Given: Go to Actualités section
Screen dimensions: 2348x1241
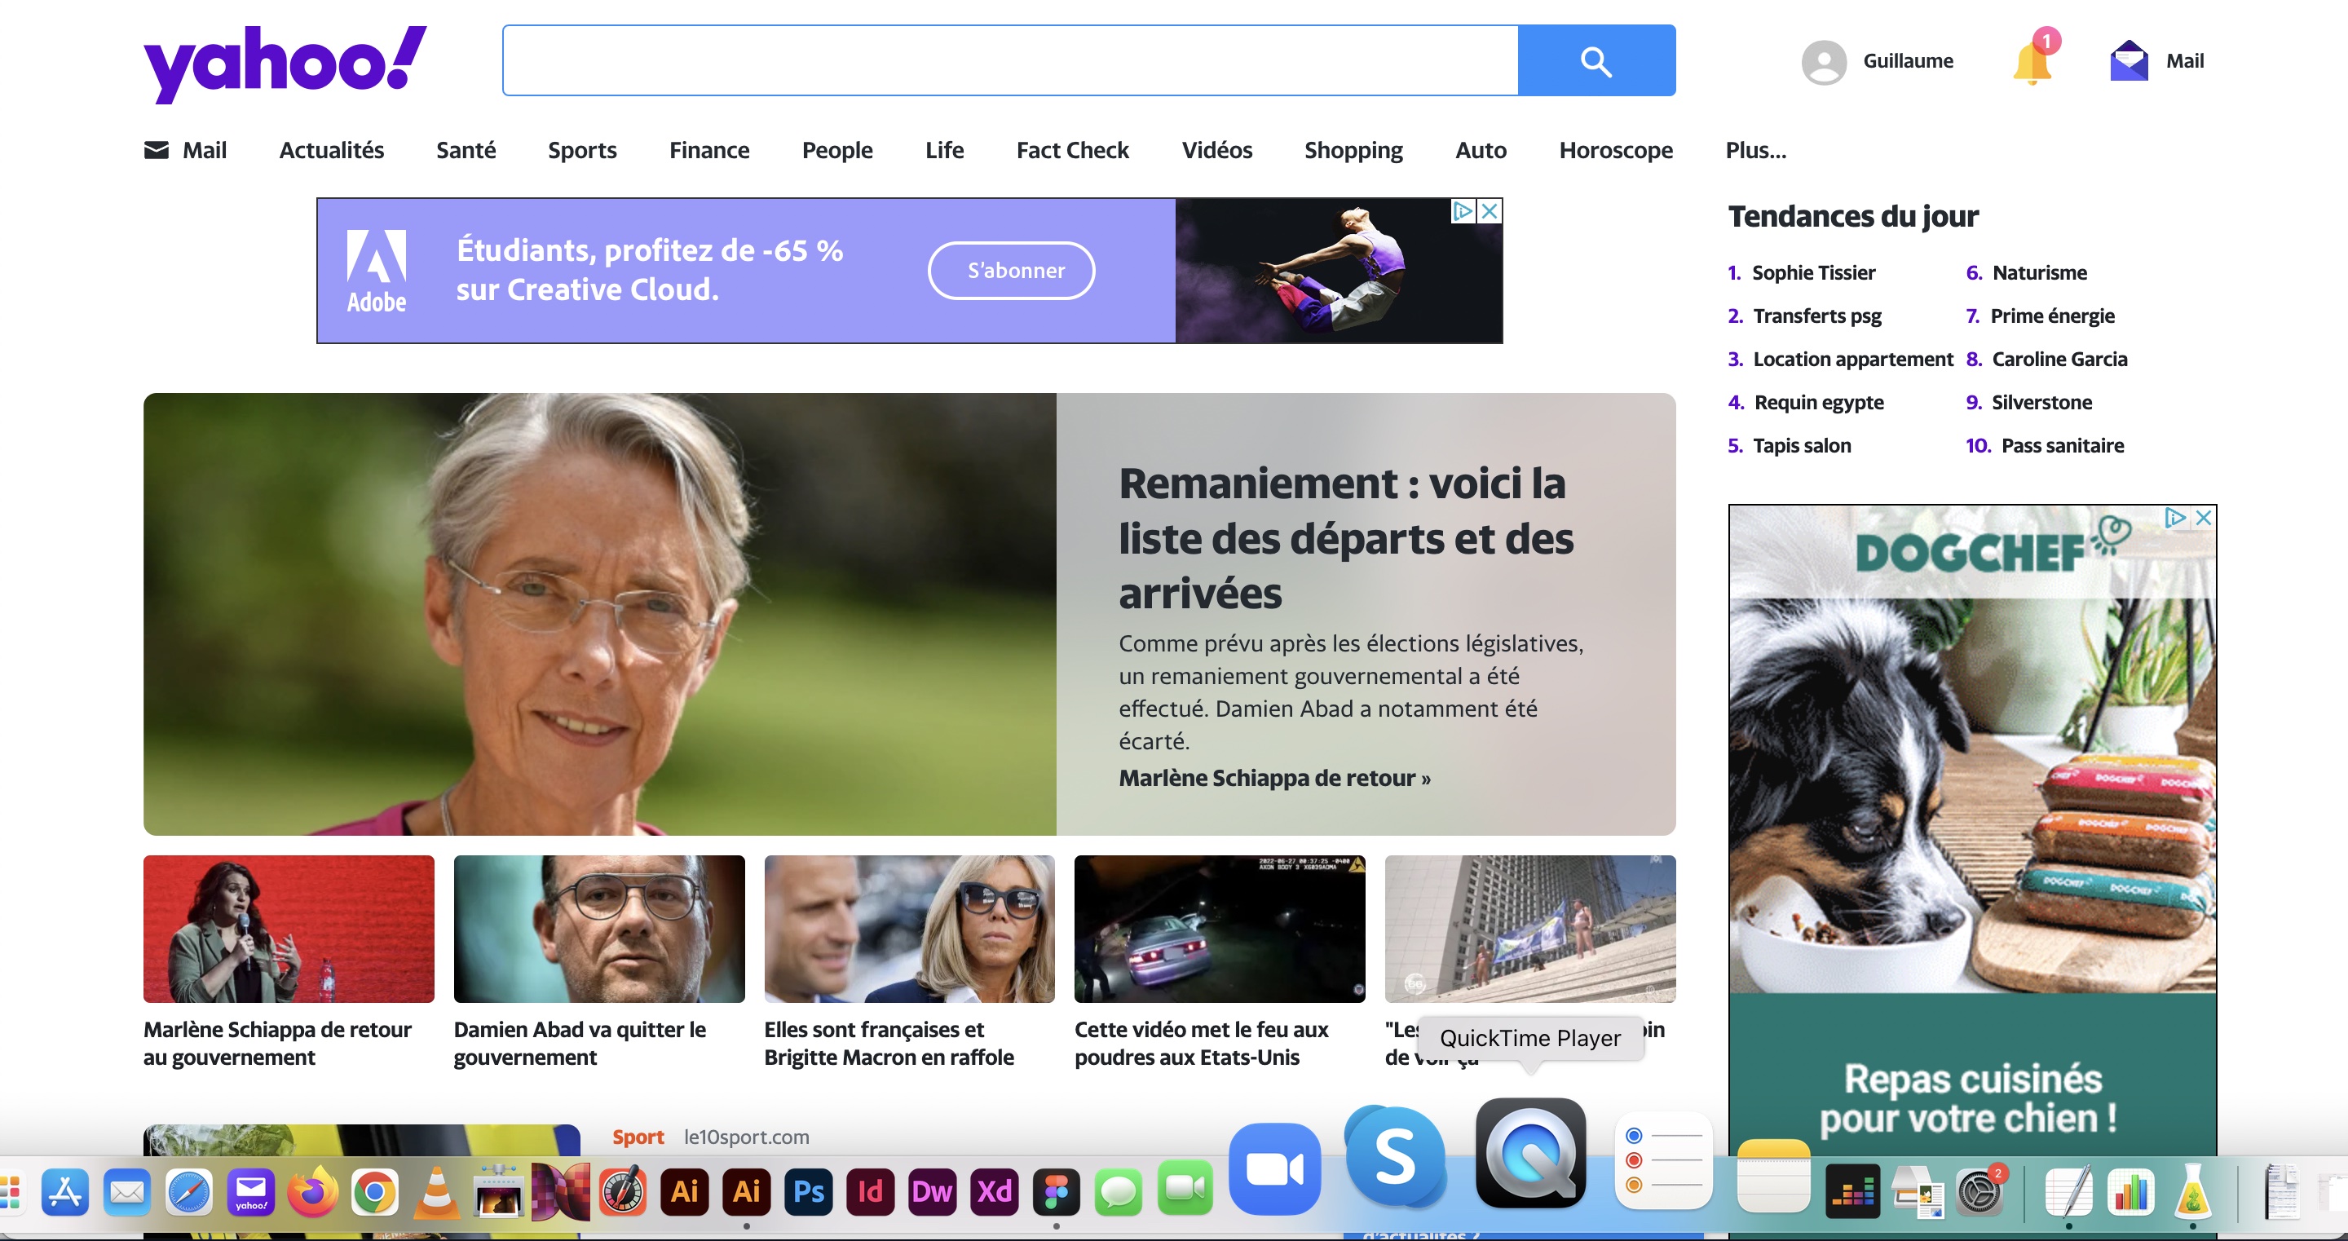Looking at the screenshot, I should pyautogui.click(x=332, y=151).
